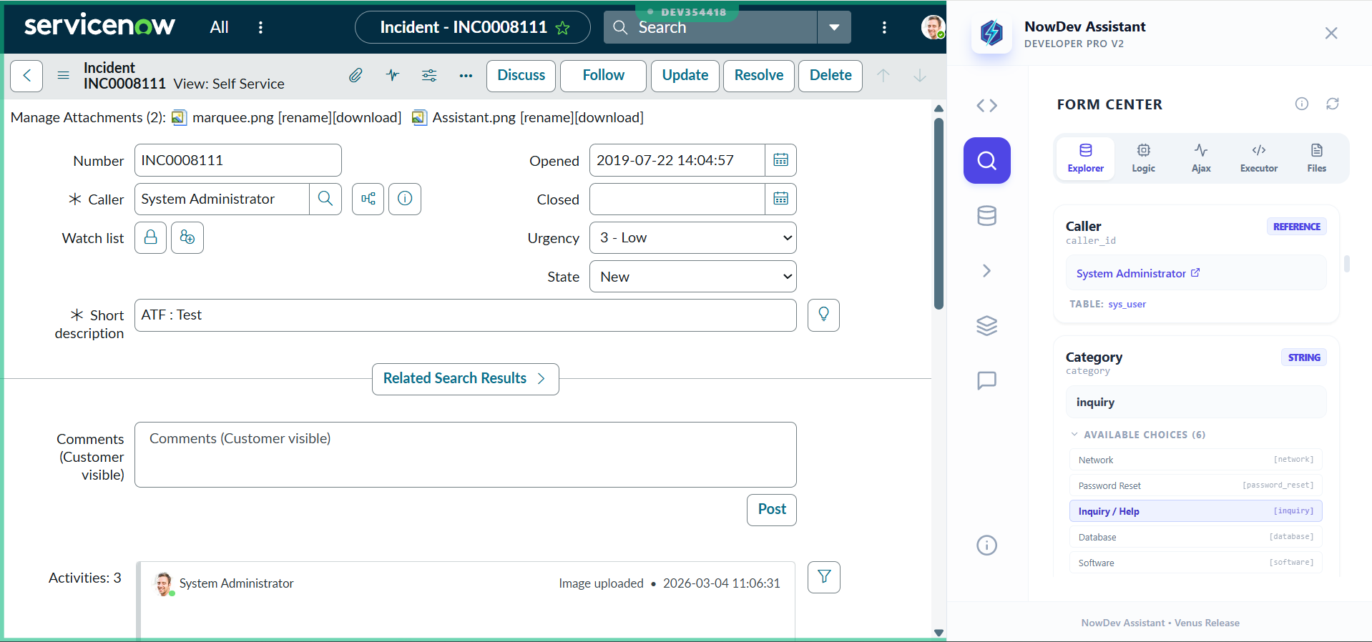The width and height of the screenshot is (1372, 642).
Task: Click the paperclip manage attachments icon
Action: (356, 75)
